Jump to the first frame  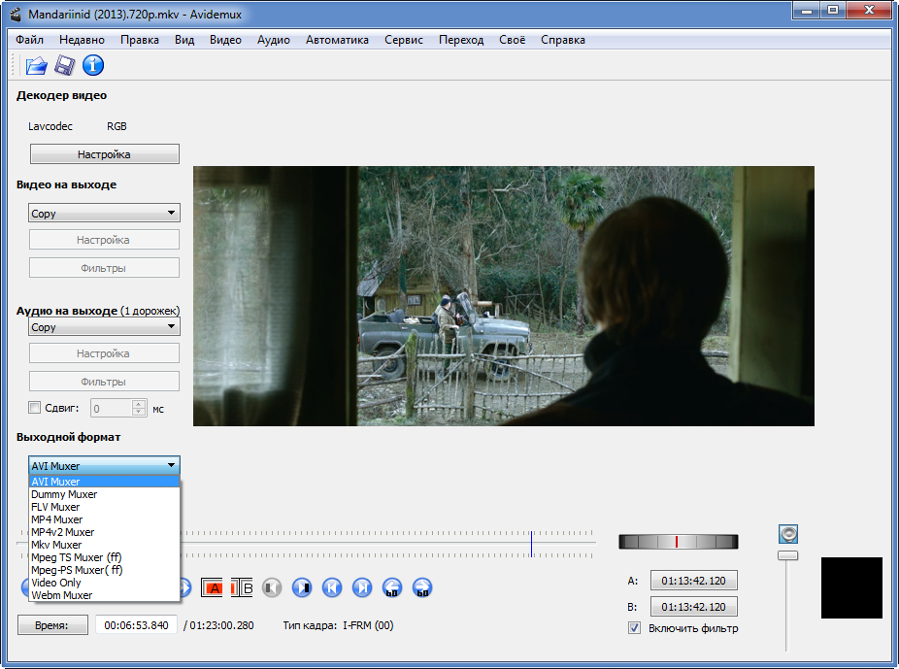pyautogui.click(x=332, y=587)
